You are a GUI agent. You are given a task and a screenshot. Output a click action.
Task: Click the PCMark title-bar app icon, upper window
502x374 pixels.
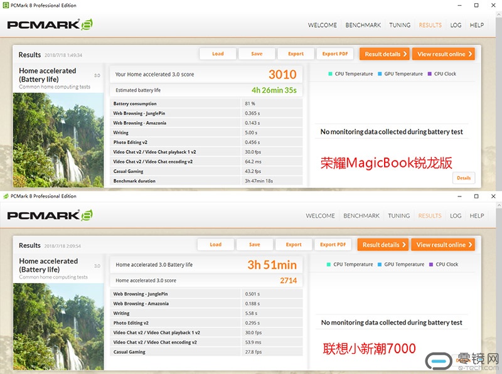click(6, 5)
